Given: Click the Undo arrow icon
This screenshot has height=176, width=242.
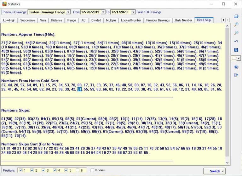Looking at the screenshot, I should coord(236,41).
